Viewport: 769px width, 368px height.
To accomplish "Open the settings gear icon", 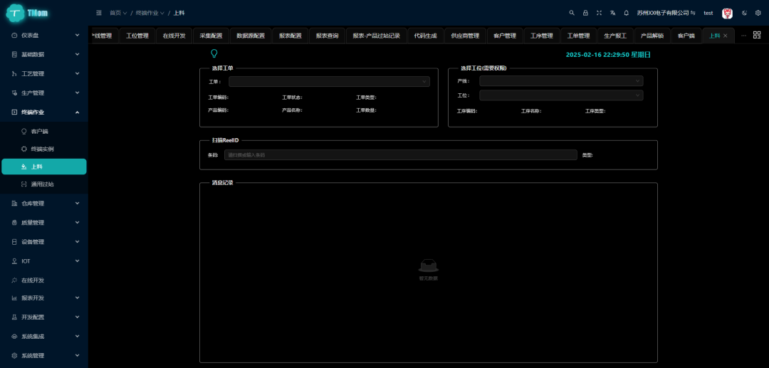I will tap(758, 13).
